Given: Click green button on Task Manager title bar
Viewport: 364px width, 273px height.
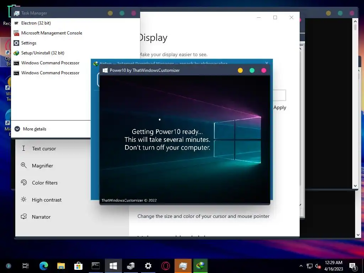Looking at the screenshot, I should 122,13.
